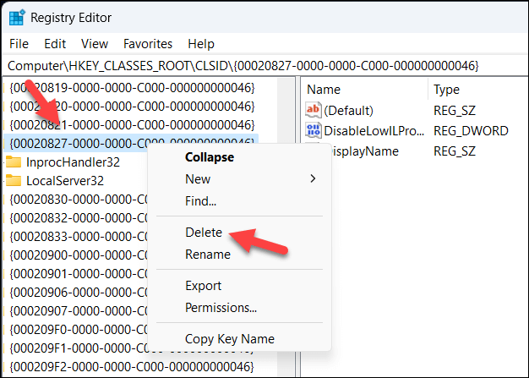
Task: Select the InprocHandler32 subkey
Action: [x=73, y=162]
